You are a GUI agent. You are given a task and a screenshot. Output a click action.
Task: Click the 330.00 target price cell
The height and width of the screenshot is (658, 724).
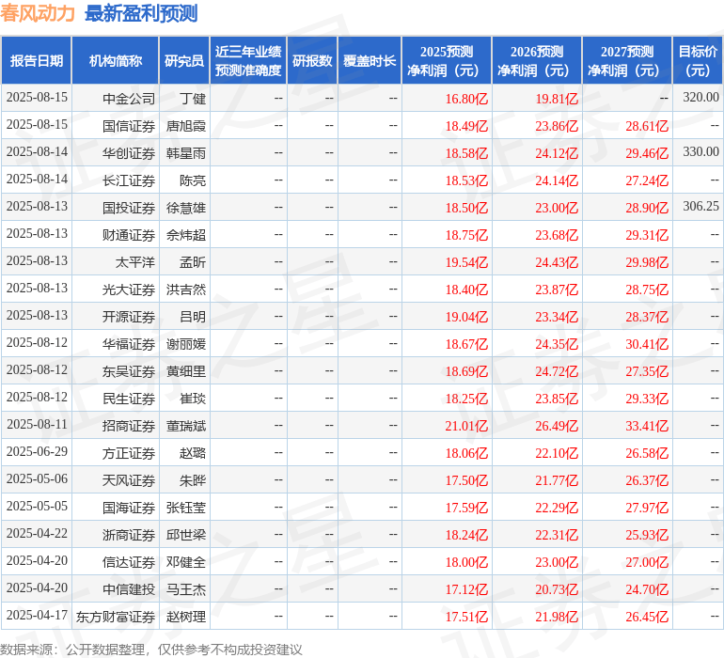click(x=700, y=152)
